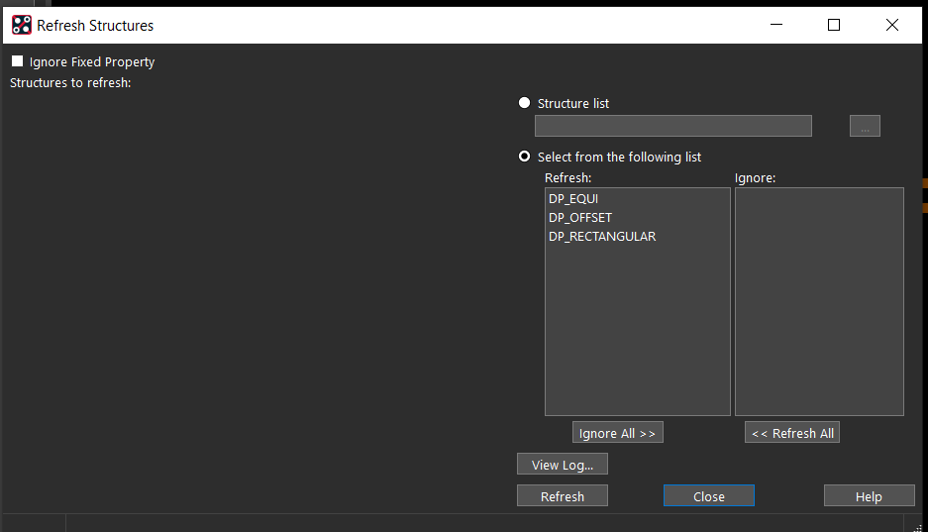Image resolution: width=928 pixels, height=532 pixels.
Task: Select the Structure list radio button
Action: (x=525, y=103)
